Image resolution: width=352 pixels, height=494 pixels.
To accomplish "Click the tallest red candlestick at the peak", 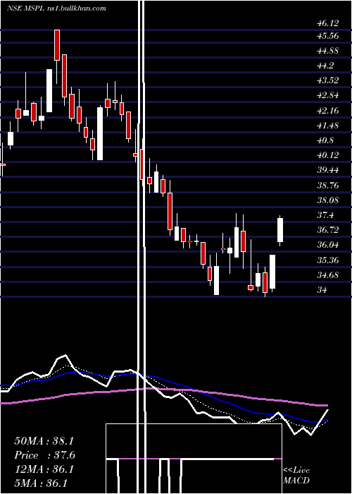I will tap(57, 45).
